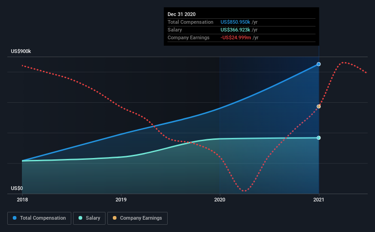Click the US$366.923k salary value

click(x=235, y=30)
